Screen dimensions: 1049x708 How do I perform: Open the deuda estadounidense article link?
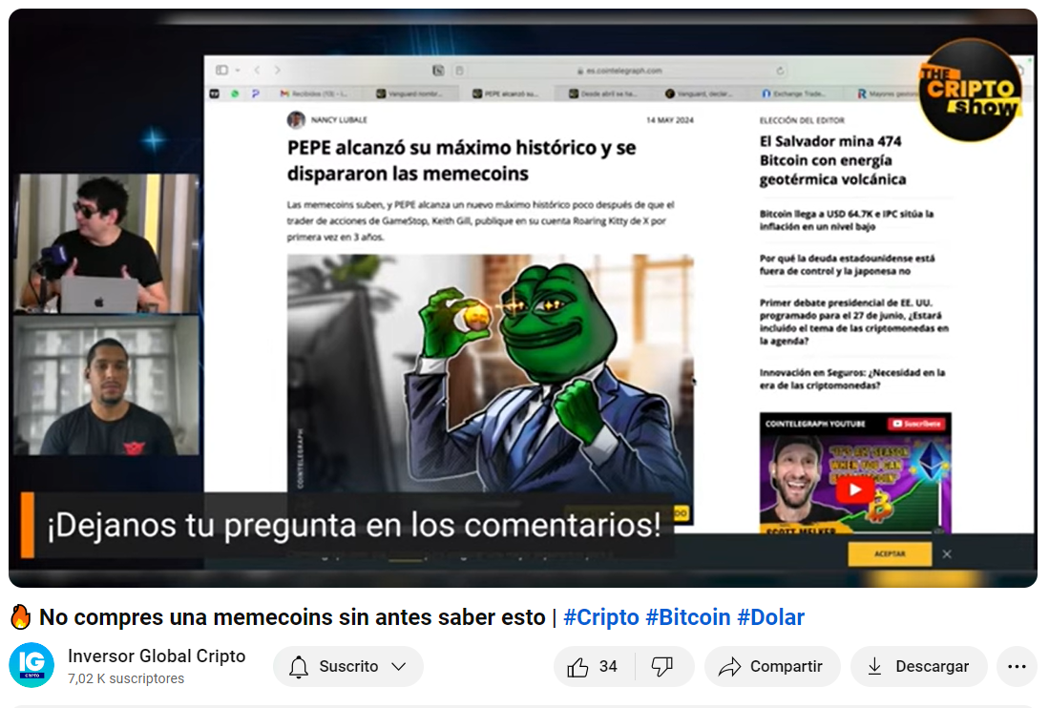click(847, 264)
